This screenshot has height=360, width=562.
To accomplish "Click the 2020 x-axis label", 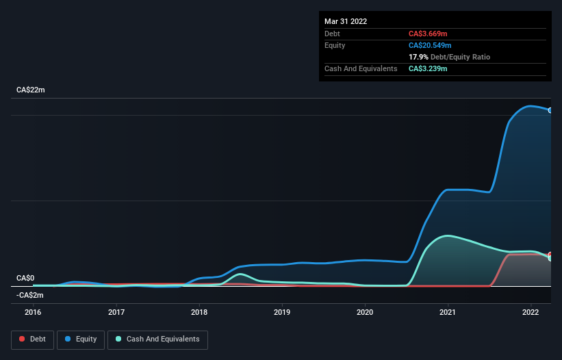I will pos(365,312).
